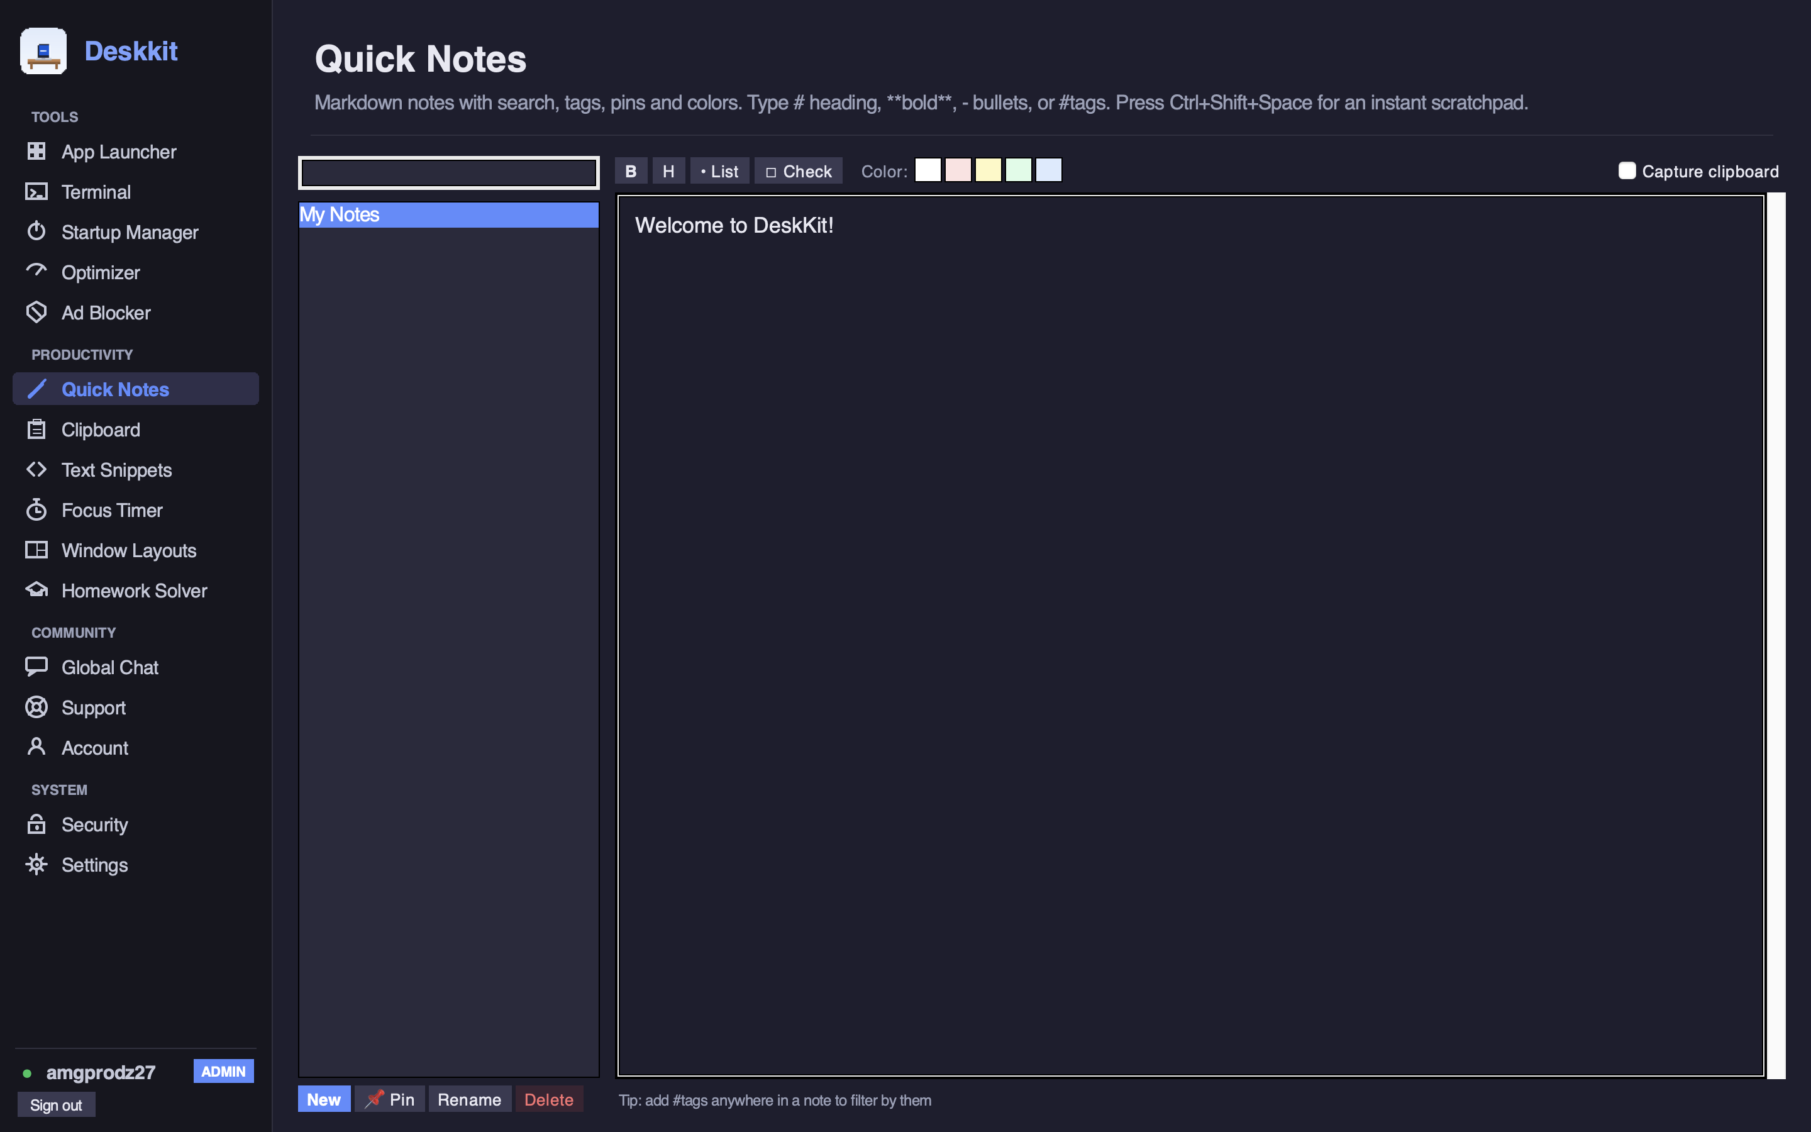Open the Clipboard page label
Viewport: 1811px width, 1132px height.
(x=101, y=430)
